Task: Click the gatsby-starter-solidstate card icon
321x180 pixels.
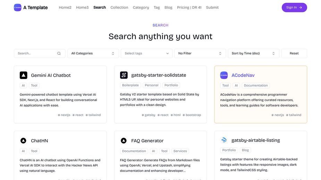Action: (124, 75)
